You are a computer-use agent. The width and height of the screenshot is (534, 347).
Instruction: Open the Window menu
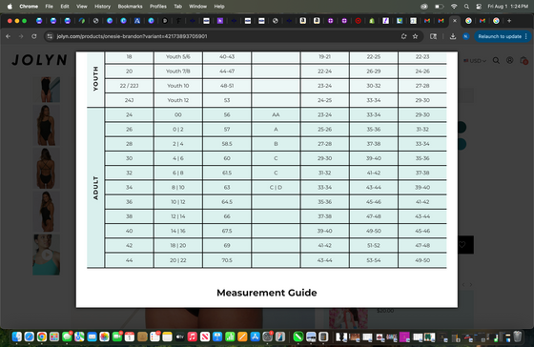click(198, 7)
